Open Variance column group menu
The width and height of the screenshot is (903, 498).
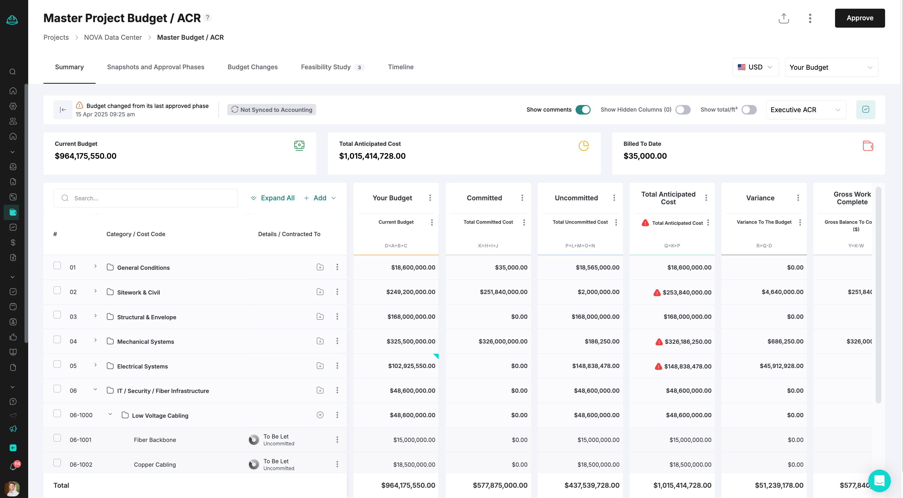point(798,198)
